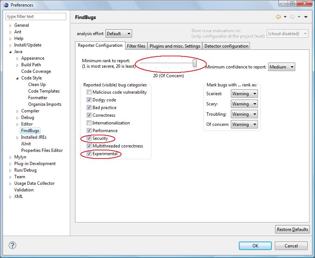Expand the Compiler tree node
The image size is (315, 258).
(x=18, y=111)
